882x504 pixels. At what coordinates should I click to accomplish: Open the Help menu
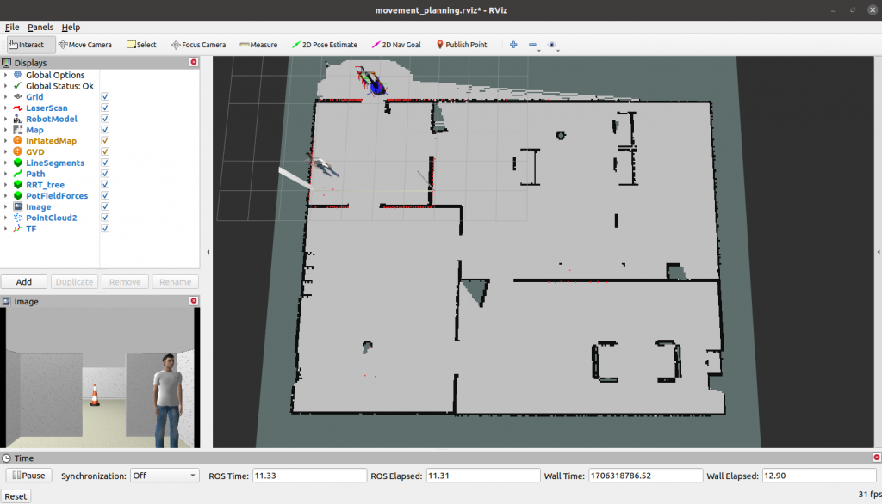click(x=71, y=27)
